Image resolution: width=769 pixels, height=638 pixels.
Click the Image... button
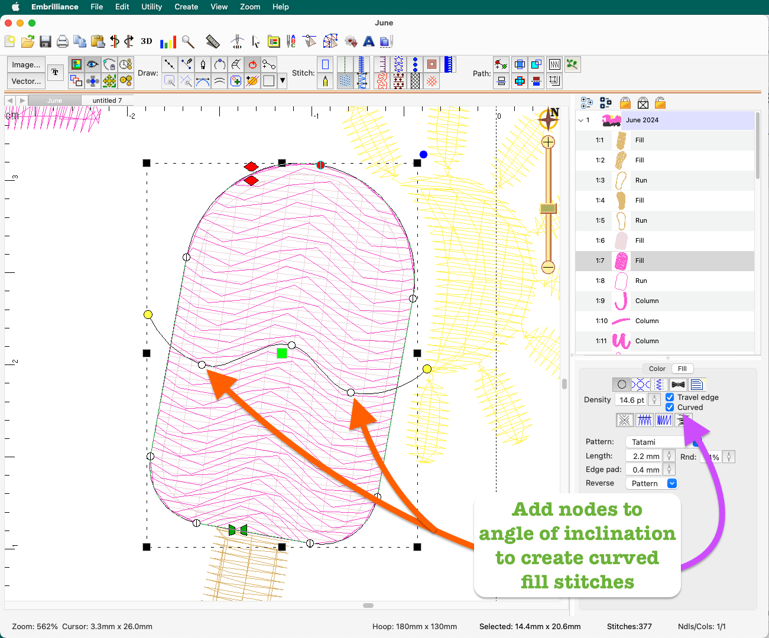tap(25, 64)
